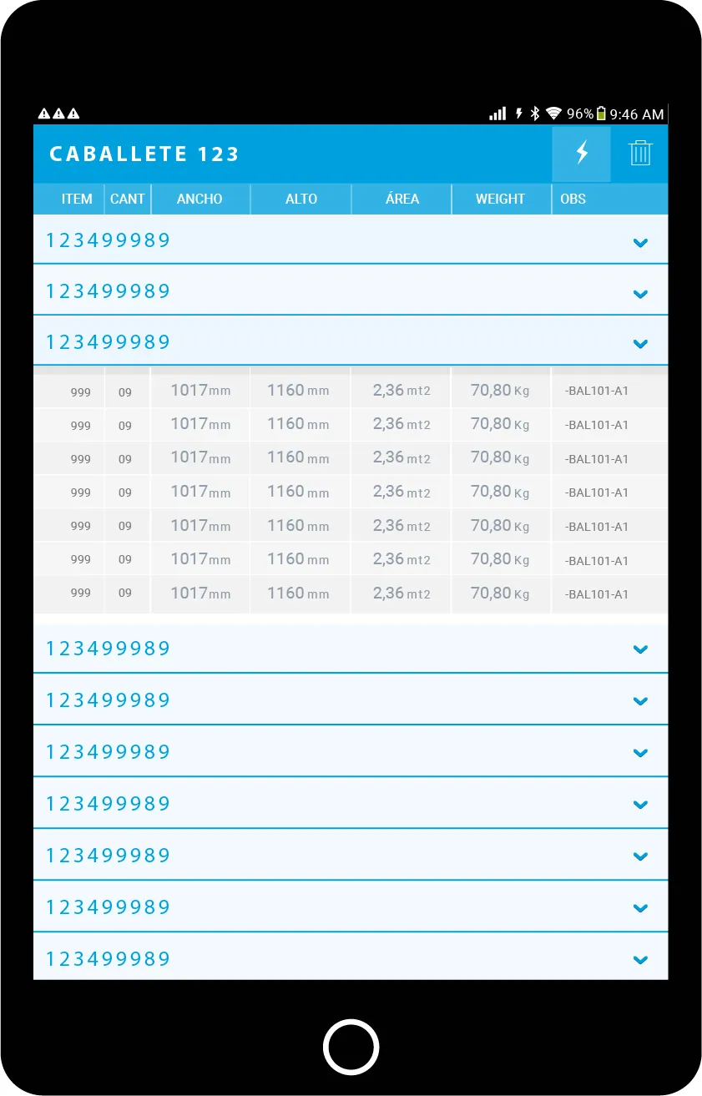Tap the Wi-Fi icon in the status bar

tap(553, 114)
